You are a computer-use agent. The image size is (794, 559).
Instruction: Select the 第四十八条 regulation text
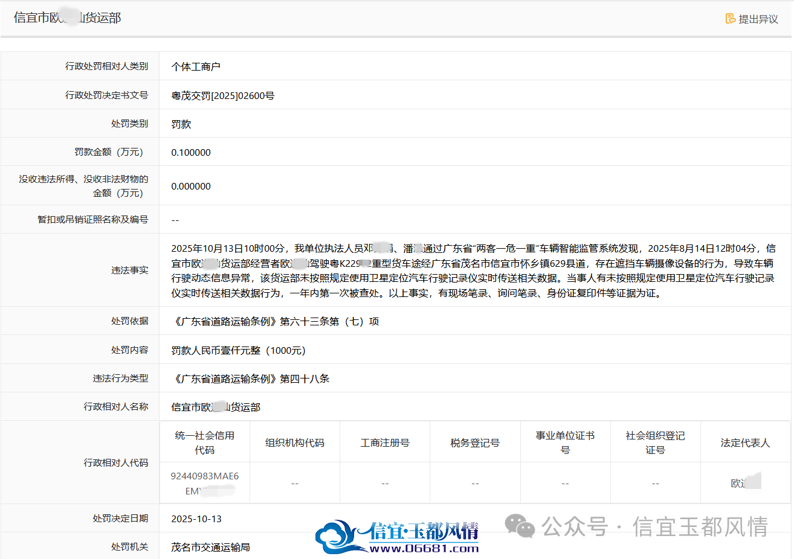[x=305, y=379]
